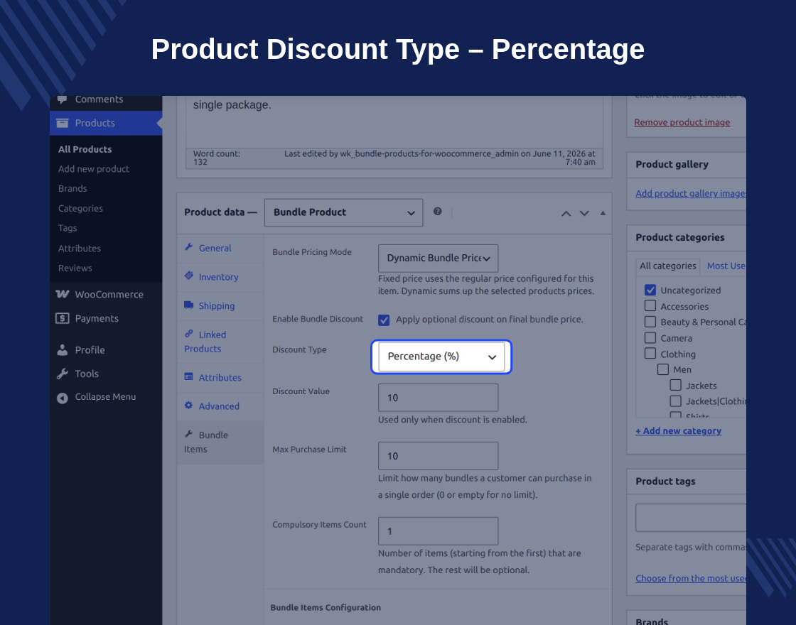The image size is (796, 625).
Task: Click the Inventory tab tag icon
Action: (189, 276)
